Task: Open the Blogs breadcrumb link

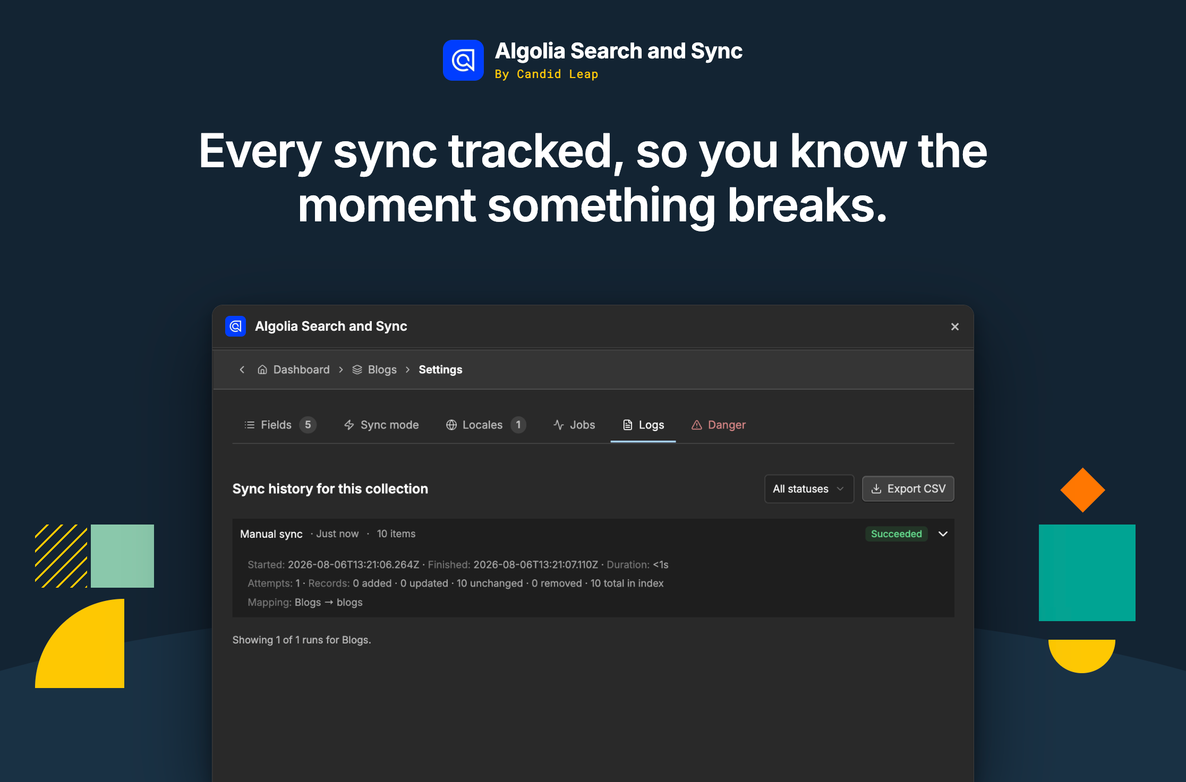Action: pos(382,369)
